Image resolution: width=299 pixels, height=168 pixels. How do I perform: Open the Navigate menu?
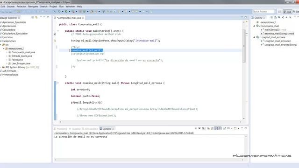pos(33,7)
